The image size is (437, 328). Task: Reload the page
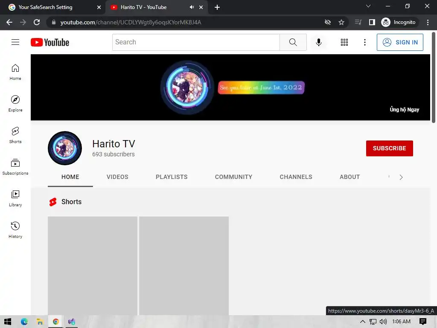click(37, 22)
